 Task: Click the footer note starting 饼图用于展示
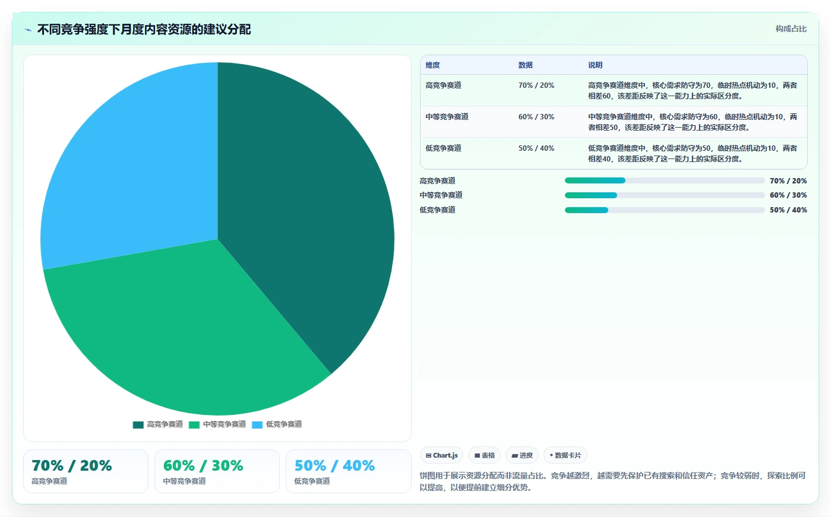613,481
